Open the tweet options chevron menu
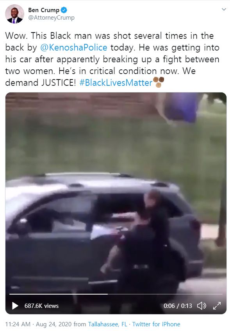Image resolution: width=230 pixels, height=331 pixels. click(x=224, y=9)
